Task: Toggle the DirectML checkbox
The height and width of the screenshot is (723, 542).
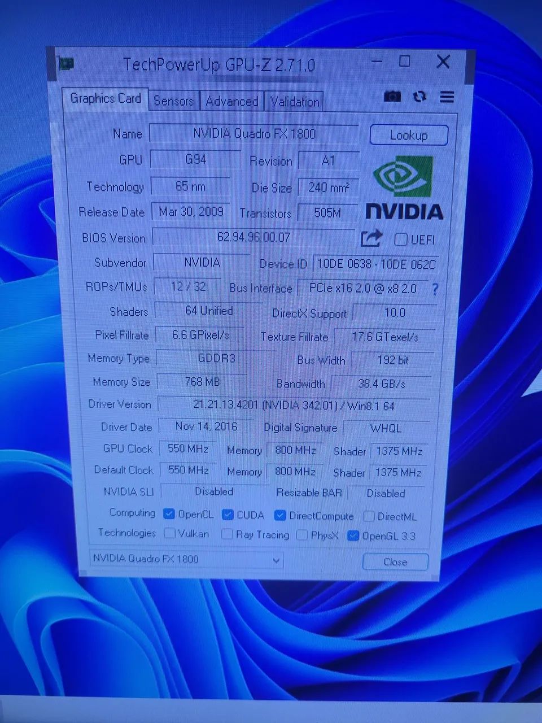Action: (369, 516)
